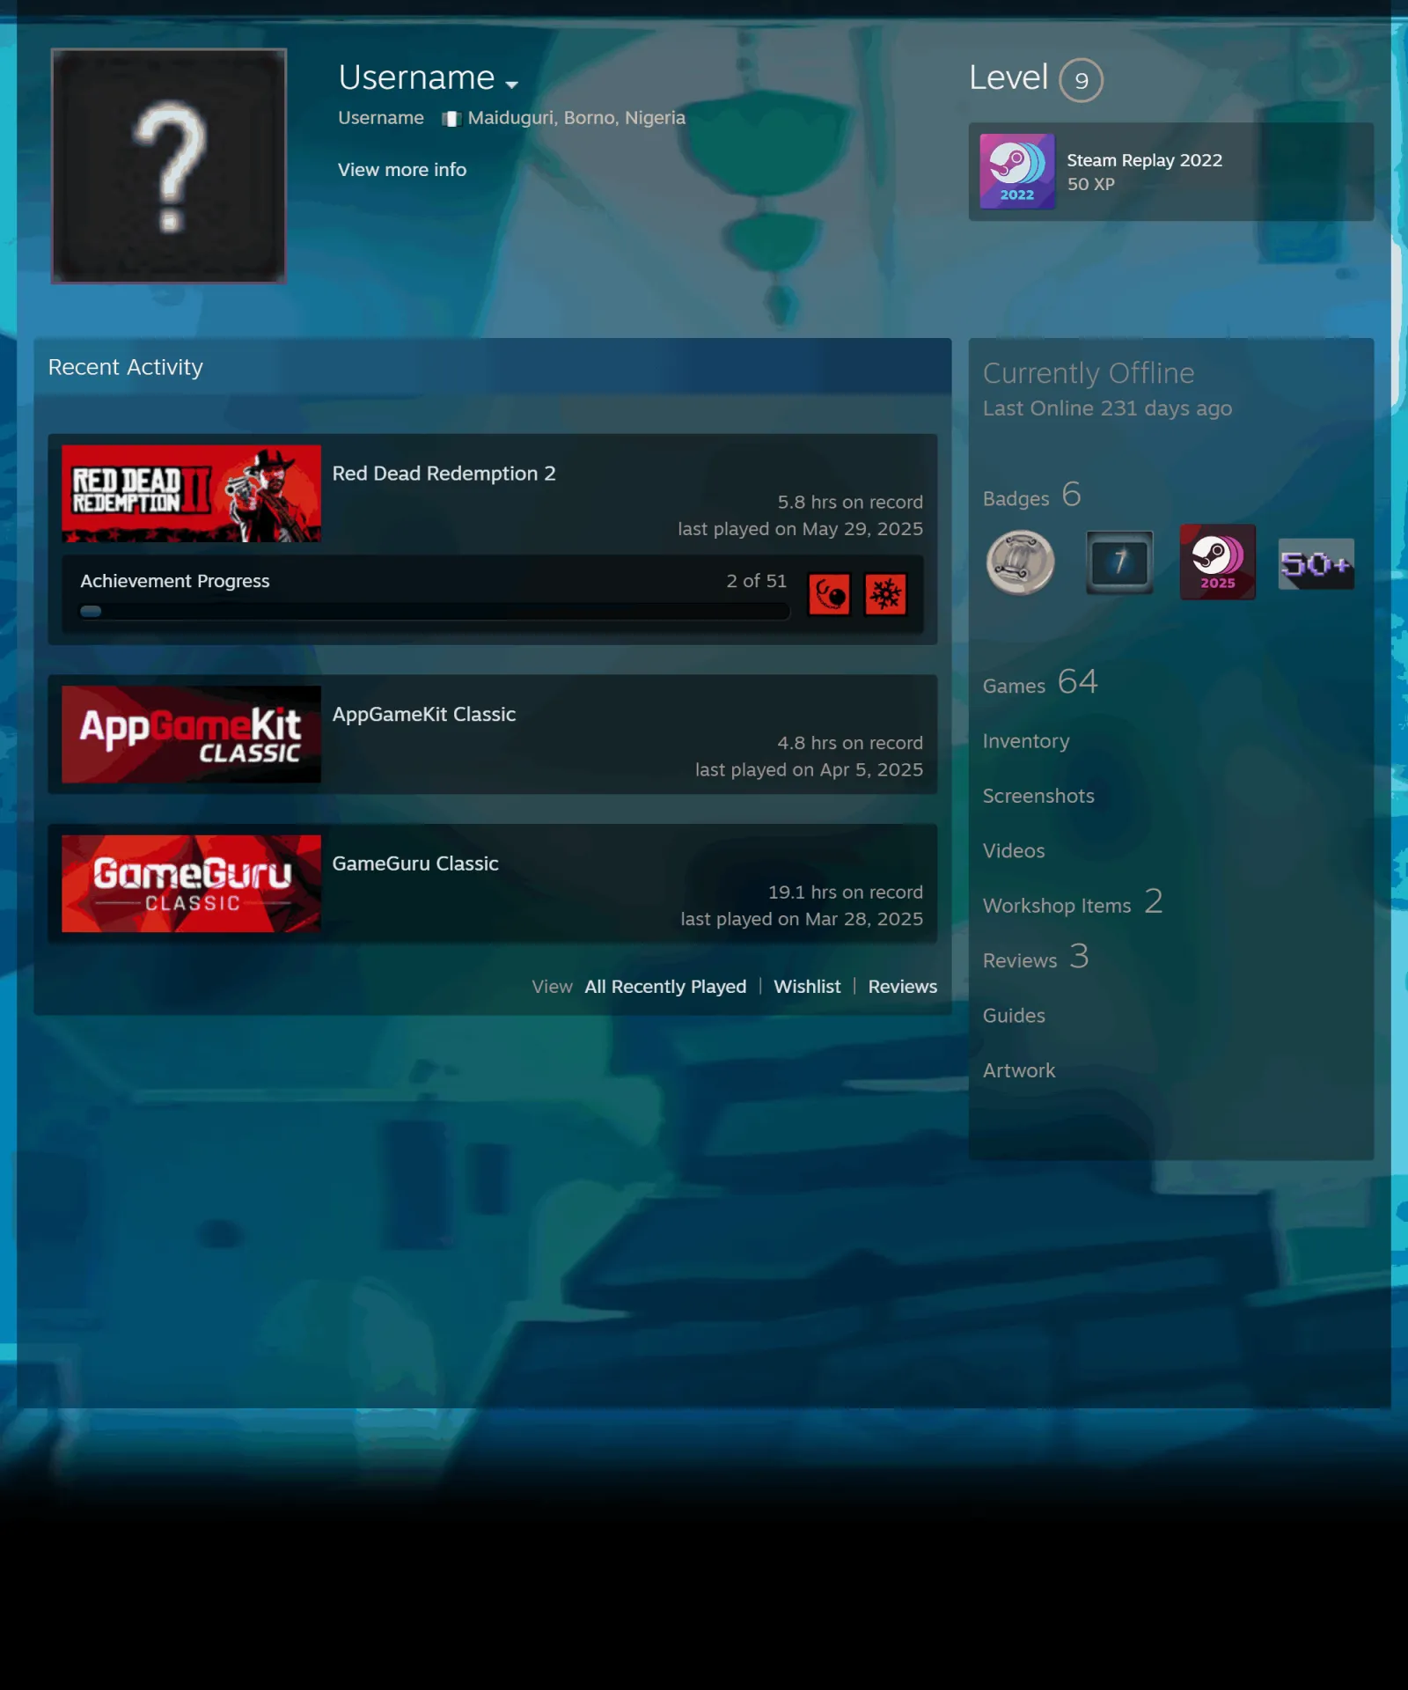Image resolution: width=1408 pixels, height=1690 pixels.
Task: Click the Steam Replay 2022 title text
Action: (x=1144, y=160)
